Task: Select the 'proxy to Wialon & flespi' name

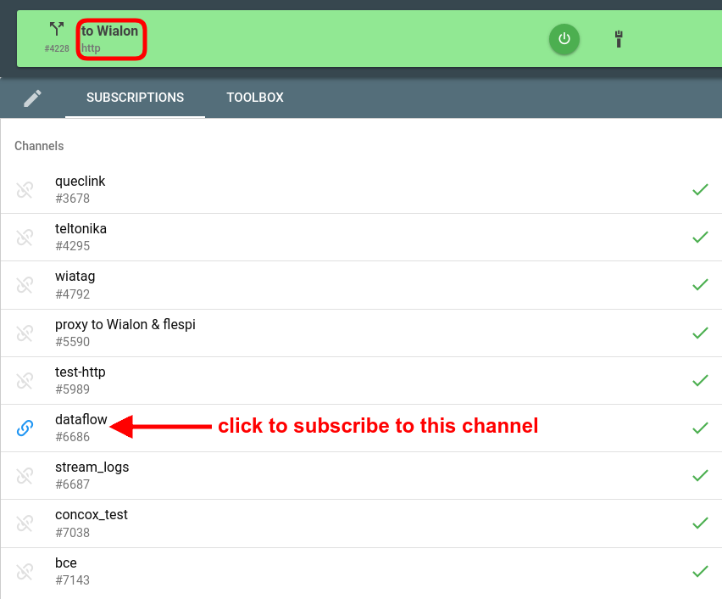Action: point(125,325)
